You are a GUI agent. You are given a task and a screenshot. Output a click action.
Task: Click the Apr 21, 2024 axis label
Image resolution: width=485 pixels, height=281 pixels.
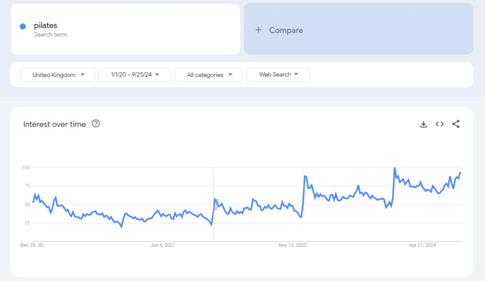pos(422,245)
